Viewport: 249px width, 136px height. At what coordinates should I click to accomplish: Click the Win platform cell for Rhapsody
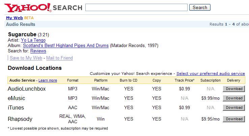pos(101,119)
